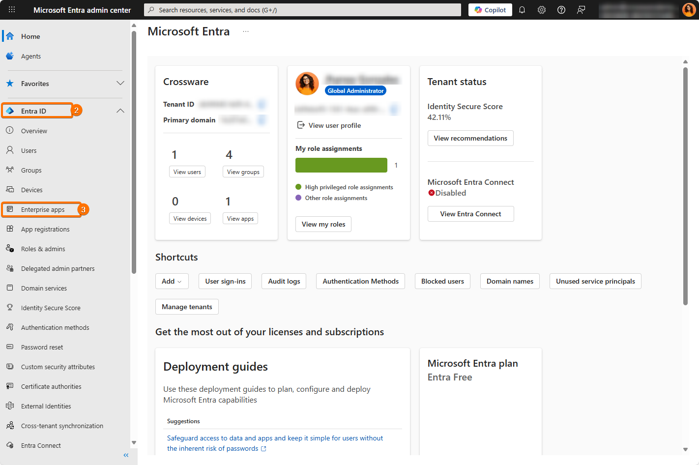699x465 pixels.
Task: Collapse the Entra ID section
Action: [x=120, y=111]
